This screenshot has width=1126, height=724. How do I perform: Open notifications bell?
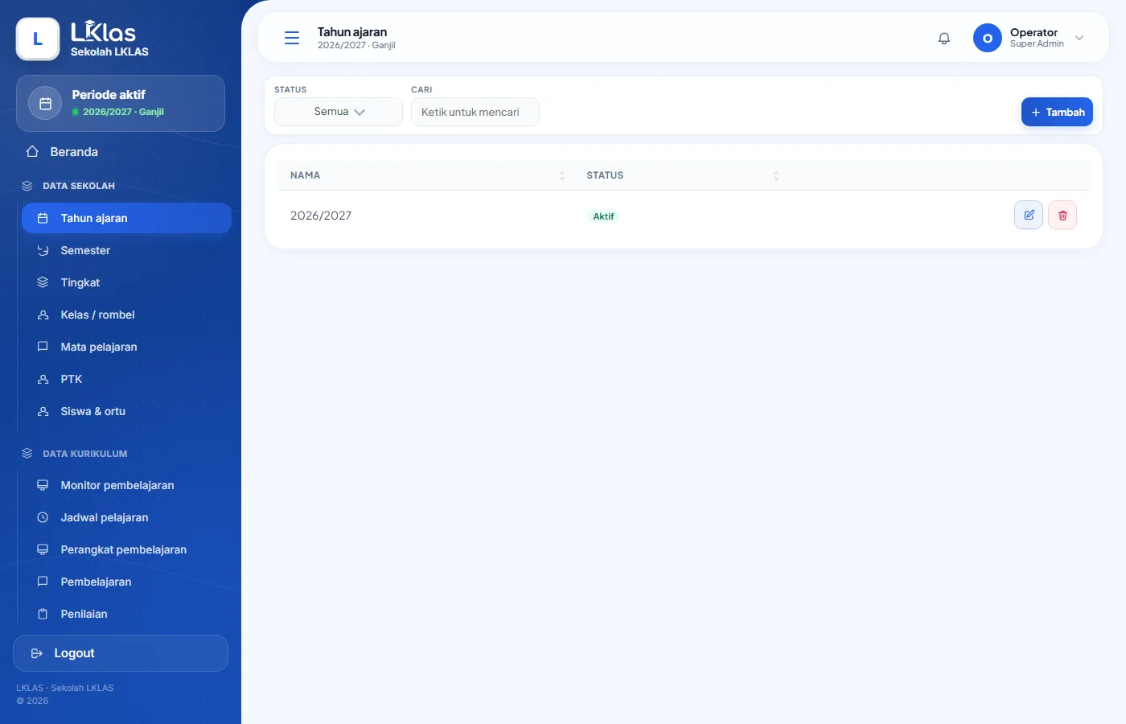point(944,38)
